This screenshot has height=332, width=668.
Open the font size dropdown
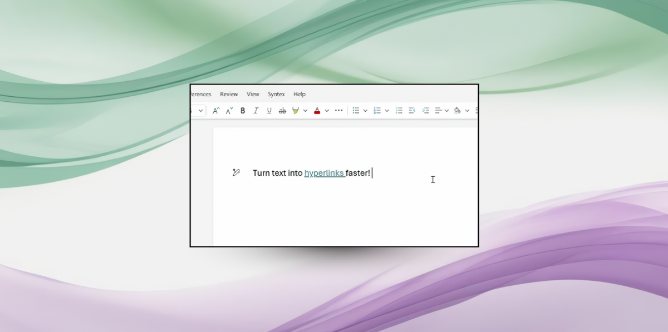pos(201,110)
